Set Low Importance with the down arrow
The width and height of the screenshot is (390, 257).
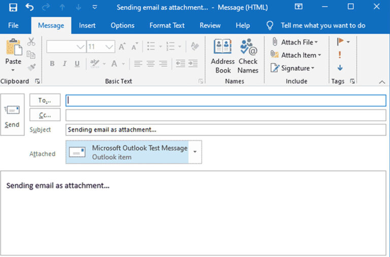340,67
